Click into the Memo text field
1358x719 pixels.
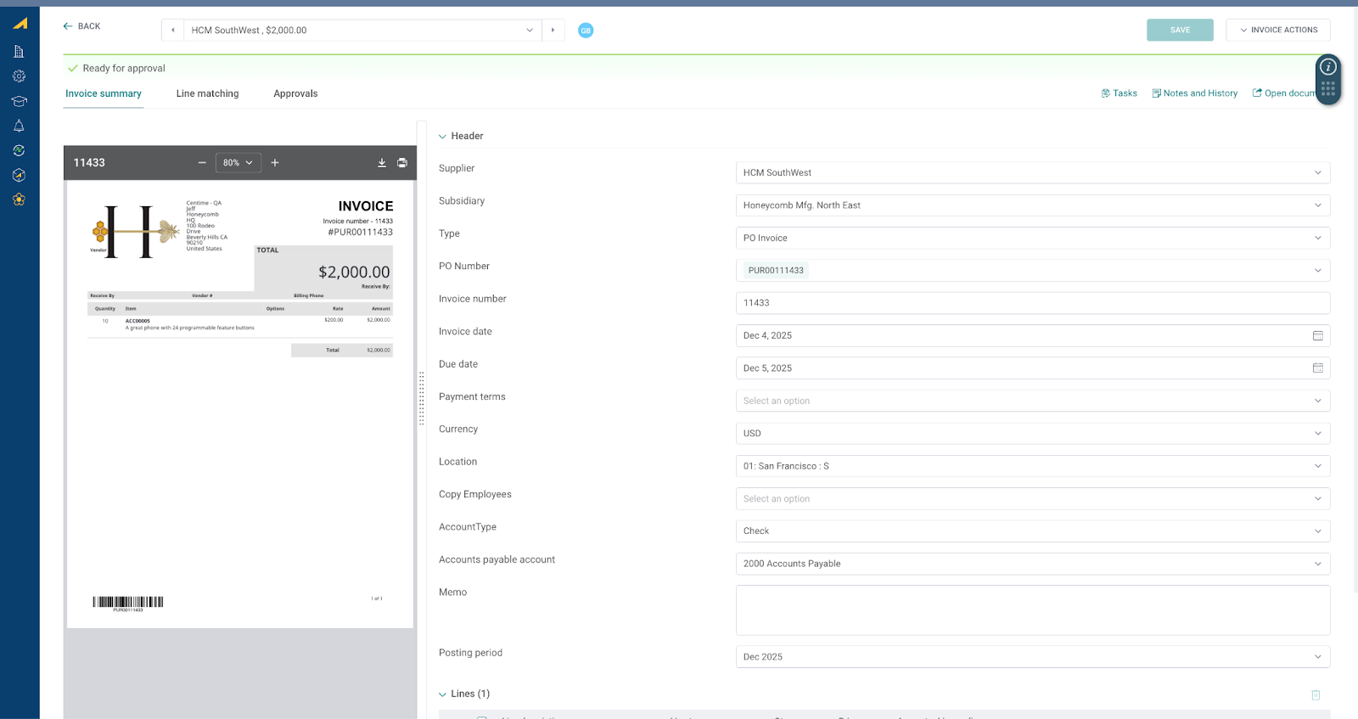tap(1032, 609)
